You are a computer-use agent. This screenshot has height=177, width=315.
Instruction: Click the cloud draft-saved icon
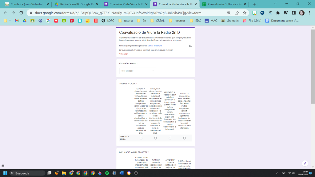point(190,46)
